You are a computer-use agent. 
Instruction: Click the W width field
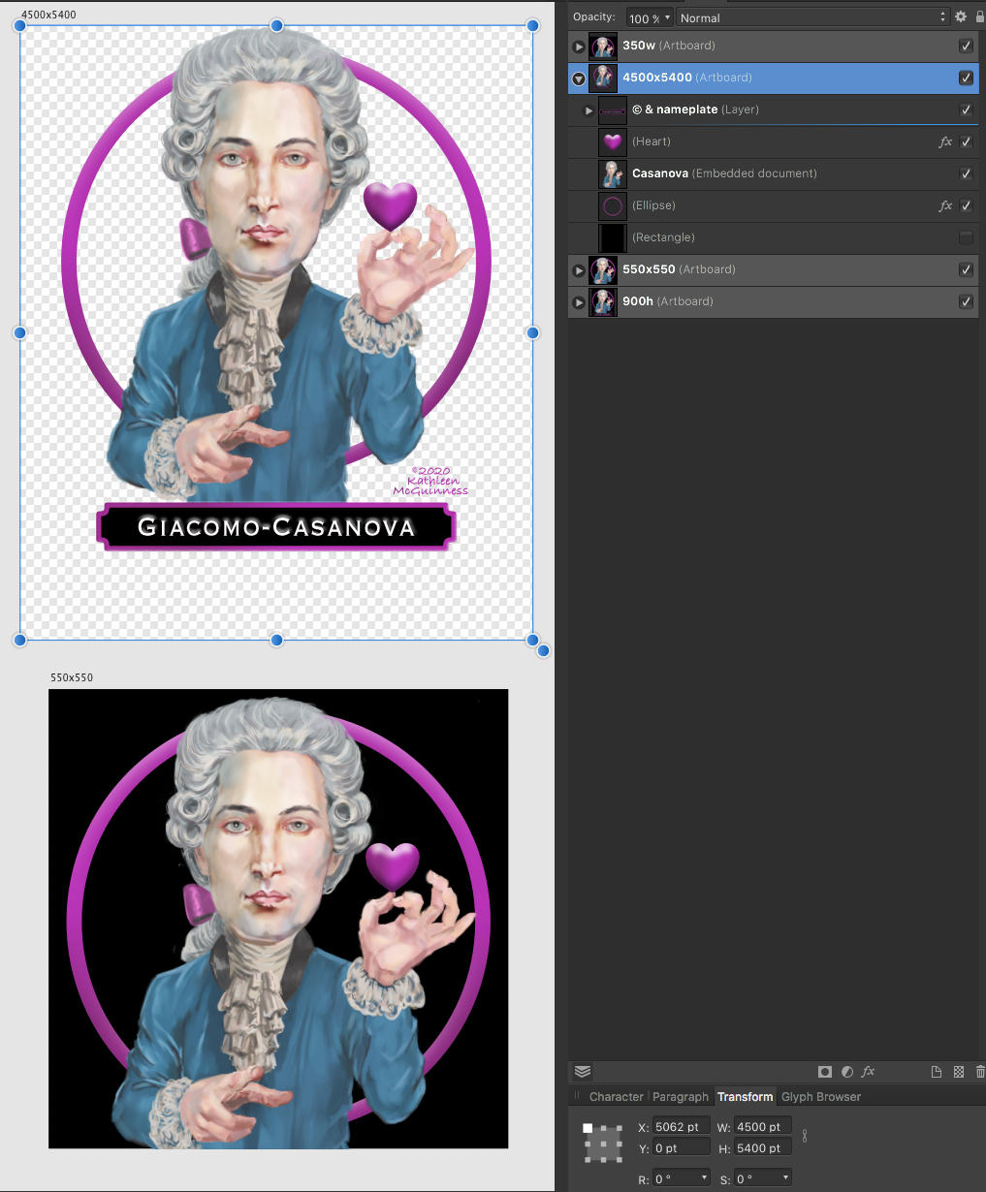click(763, 1126)
